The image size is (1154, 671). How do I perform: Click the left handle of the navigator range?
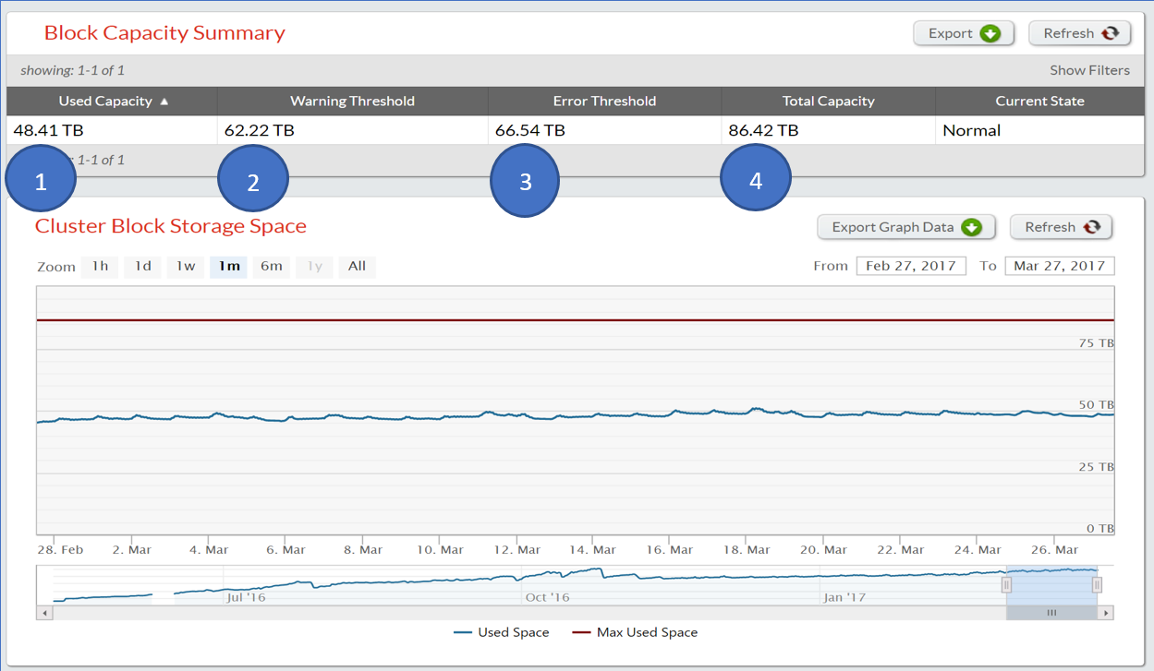pos(1007,584)
